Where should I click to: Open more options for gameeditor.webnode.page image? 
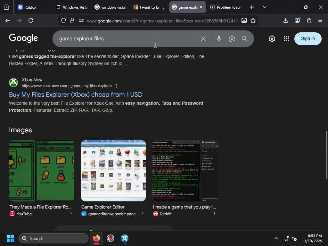tap(143, 214)
